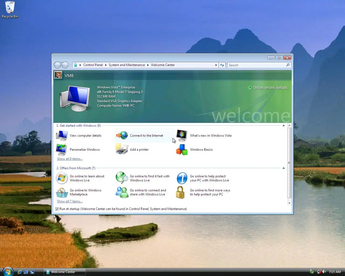Click What's new in Windows Vista label
The width and height of the screenshot is (345, 276).
point(211,136)
